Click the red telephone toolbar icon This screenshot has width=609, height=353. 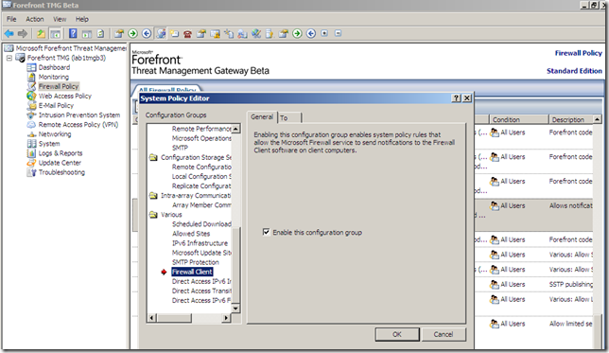187,34
